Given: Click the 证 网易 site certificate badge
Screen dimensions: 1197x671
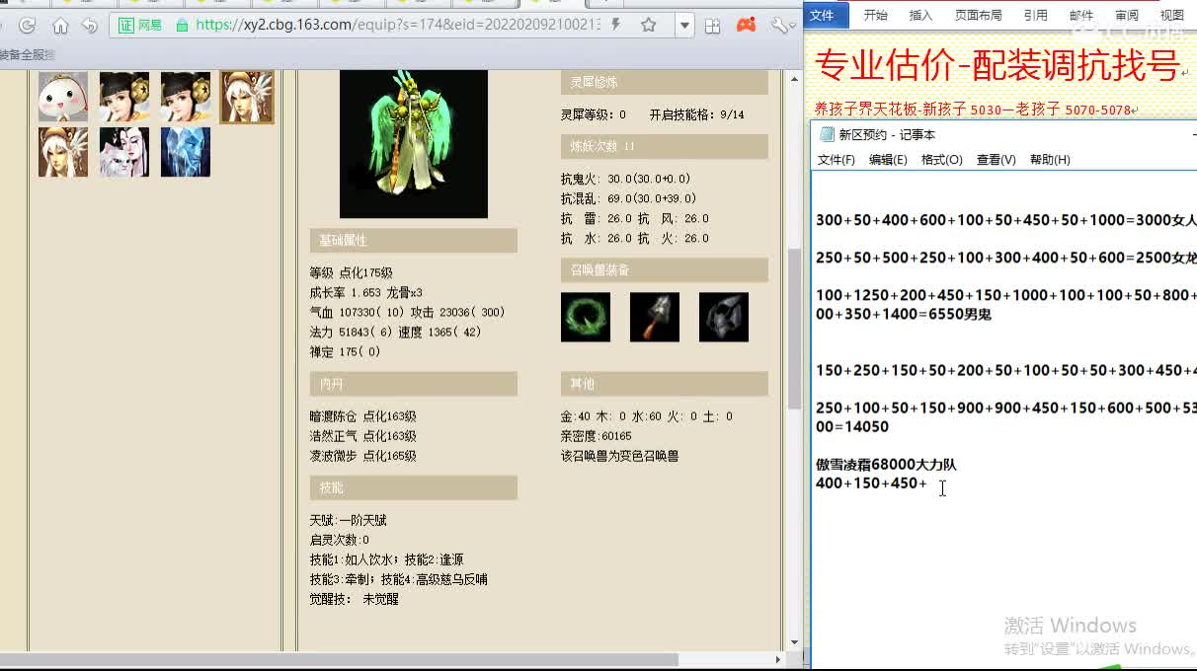Looking at the screenshot, I should coord(140,26).
